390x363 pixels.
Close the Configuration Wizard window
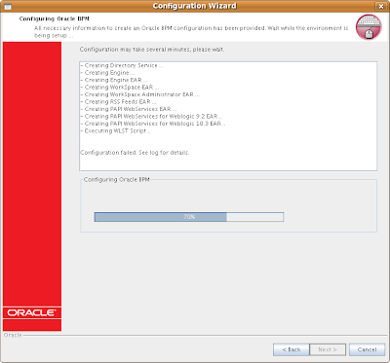pyautogui.click(x=380, y=6)
